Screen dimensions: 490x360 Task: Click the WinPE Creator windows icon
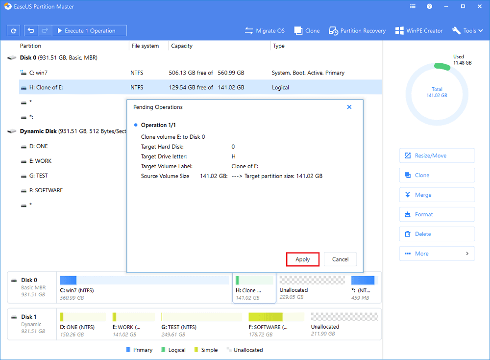pyautogui.click(x=399, y=30)
